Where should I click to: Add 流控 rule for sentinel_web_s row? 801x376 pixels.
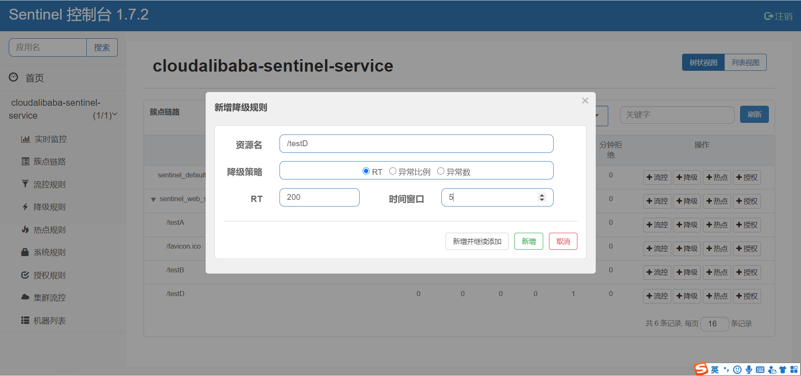[657, 201]
